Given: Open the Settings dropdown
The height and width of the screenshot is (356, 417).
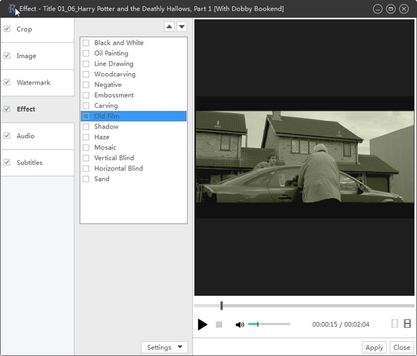Looking at the screenshot, I should [x=164, y=347].
